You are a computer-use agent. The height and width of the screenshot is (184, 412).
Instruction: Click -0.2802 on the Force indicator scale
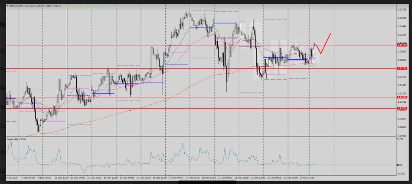tap(402, 173)
